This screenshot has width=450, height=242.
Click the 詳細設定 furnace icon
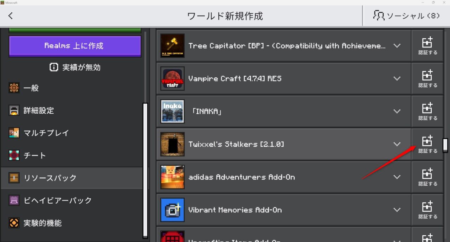(14, 110)
